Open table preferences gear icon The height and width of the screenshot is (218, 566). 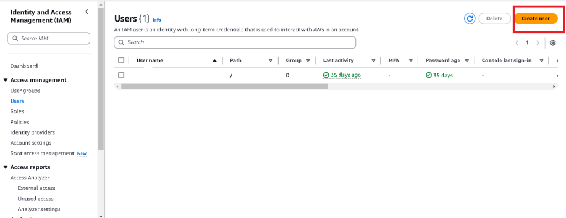click(553, 43)
